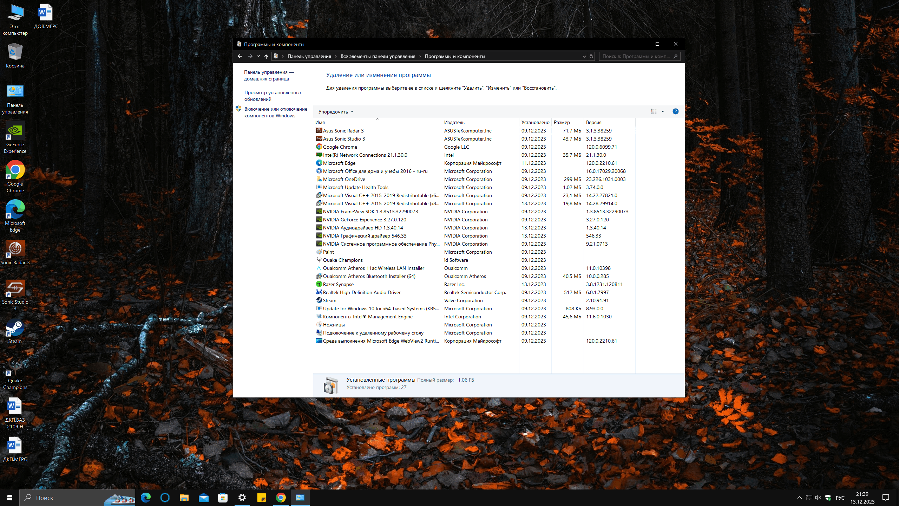This screenshot has height=506, width=899.
Task: Open Google Chrome from the taskbar
Action: pyautogui.click(x=281, y=498)
